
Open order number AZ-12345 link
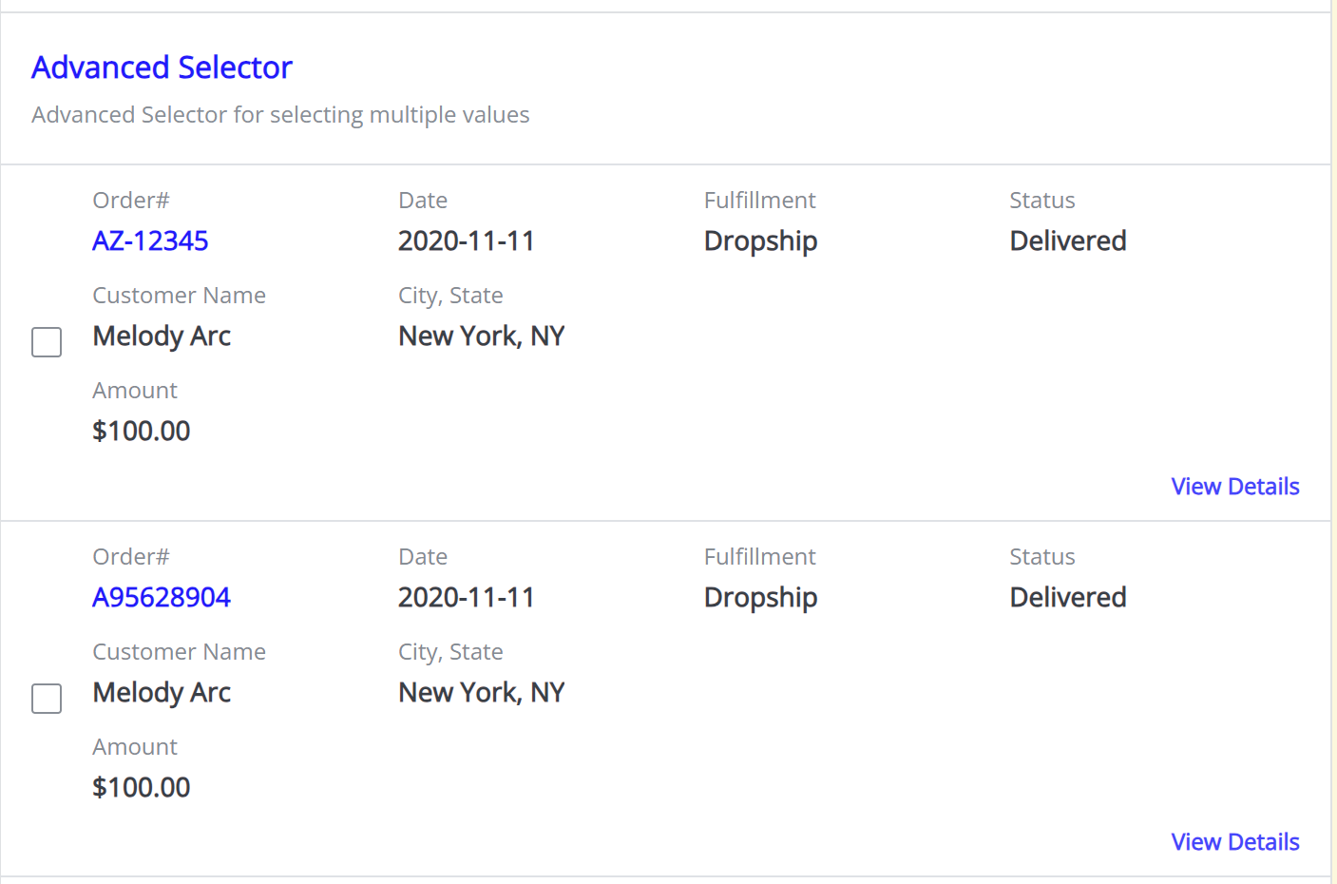(x=150, y=240)
